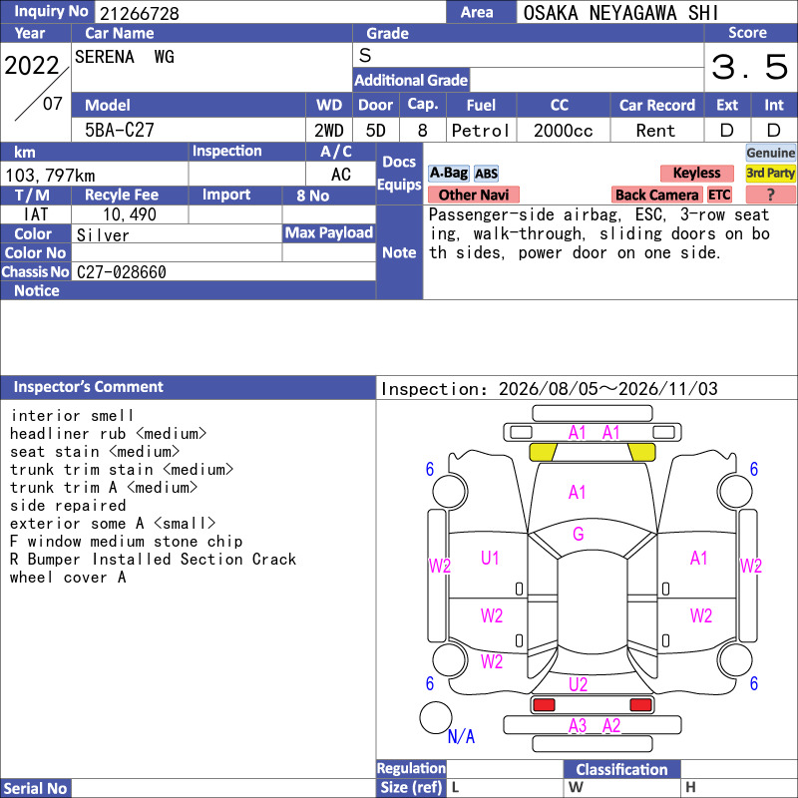798x798 pixels.
Task: Click the G mark on the windshield
Action: click(579, 534)
